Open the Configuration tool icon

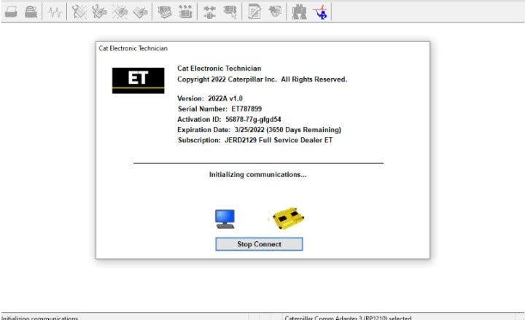(185, 12)
